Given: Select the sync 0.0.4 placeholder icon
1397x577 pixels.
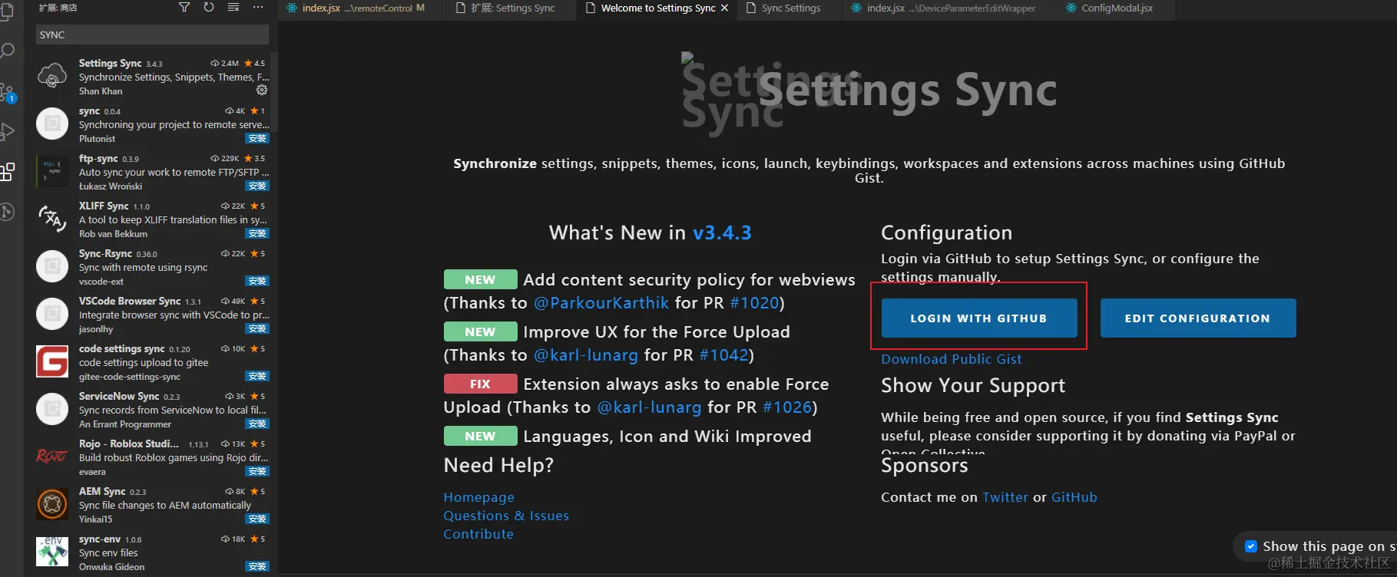Looking at the screenshot, I should click(x=52, y=124).
